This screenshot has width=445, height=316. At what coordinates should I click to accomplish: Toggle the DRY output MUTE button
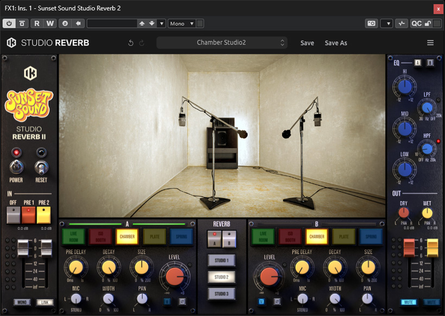click(x=409, y=302)
